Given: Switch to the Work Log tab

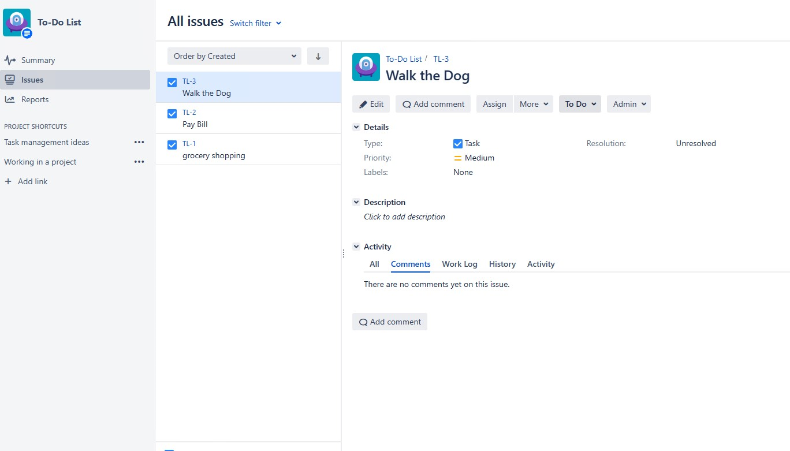Looking at the screenshot, I should pyautogui.click(x=459, y=264).
